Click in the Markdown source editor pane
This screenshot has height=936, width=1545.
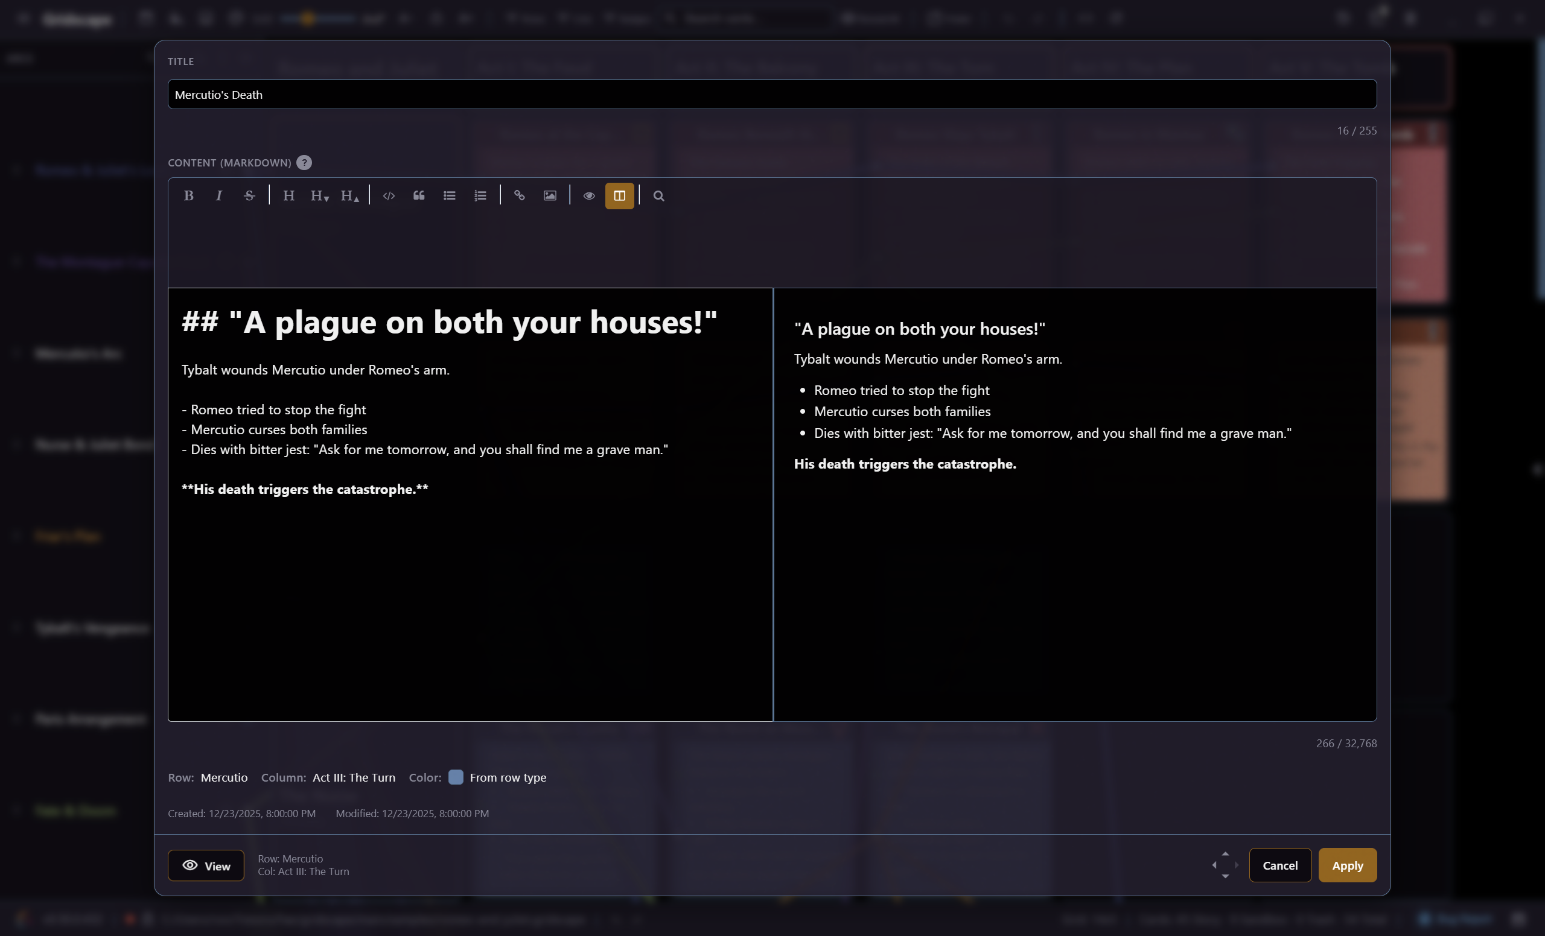coord(470,505)
